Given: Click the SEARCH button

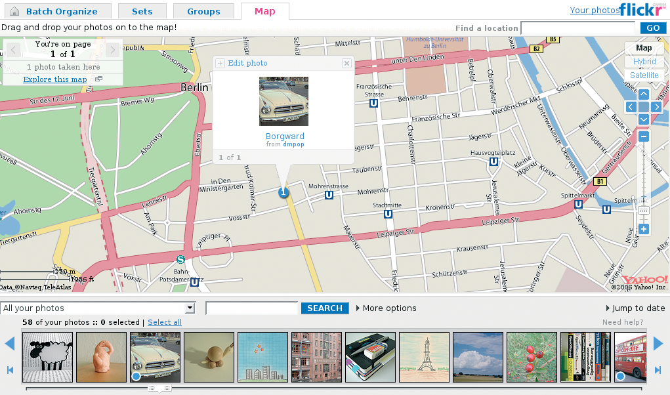Looking at the screenshot, I should click(325, 308).
